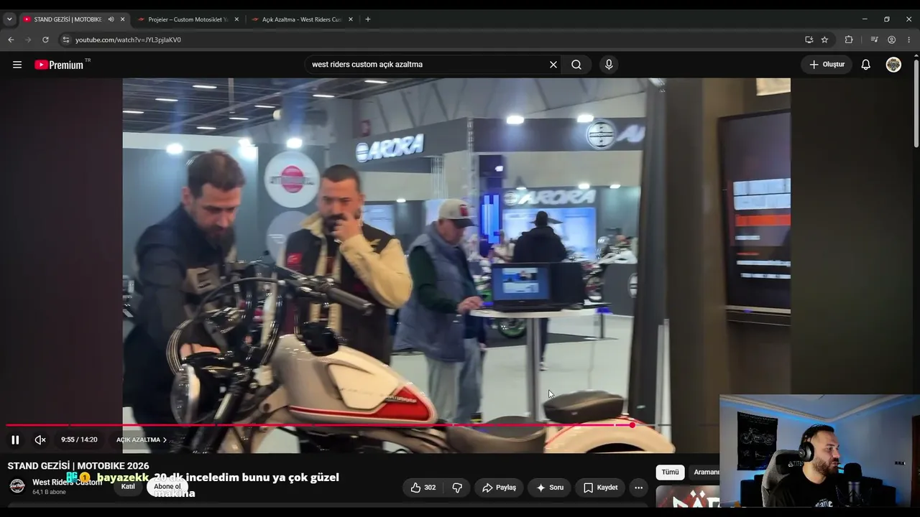
Task: Open more actions three-dot menu
Action: click(x=638, y=488)
